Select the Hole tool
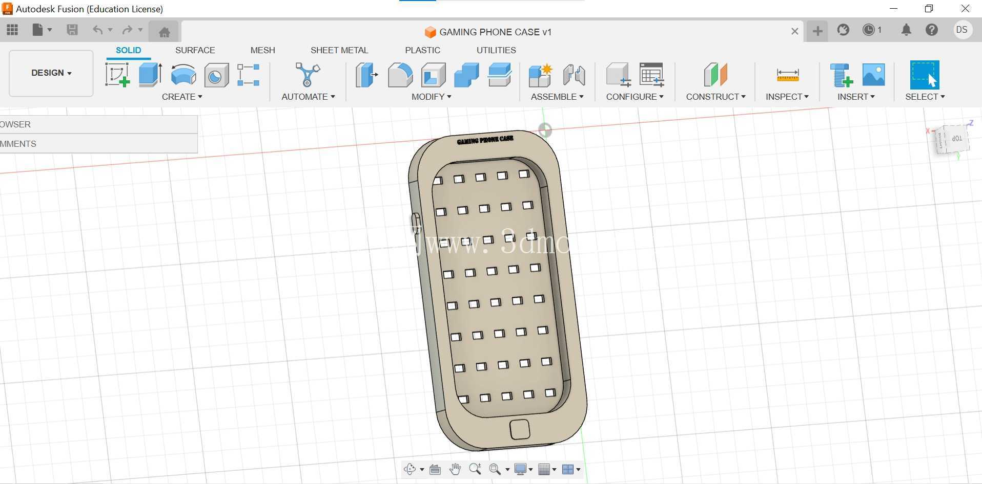Viewport: 982px width, 484px height. coord(216,75)
